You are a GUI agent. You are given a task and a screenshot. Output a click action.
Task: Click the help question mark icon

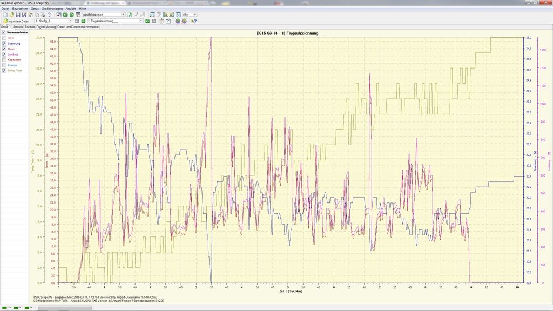coord(193,21)
